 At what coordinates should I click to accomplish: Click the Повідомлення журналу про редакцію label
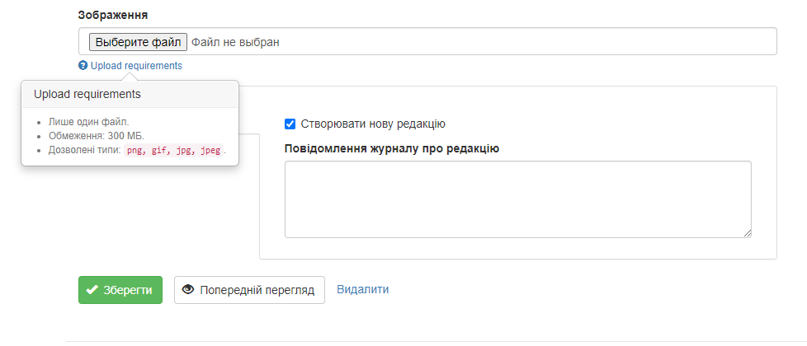pos(392,149)
